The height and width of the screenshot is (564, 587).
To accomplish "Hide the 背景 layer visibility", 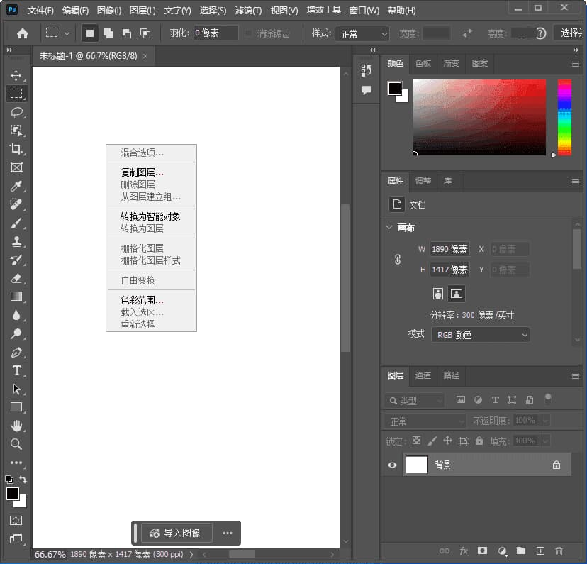I will [x=391, y=465].
